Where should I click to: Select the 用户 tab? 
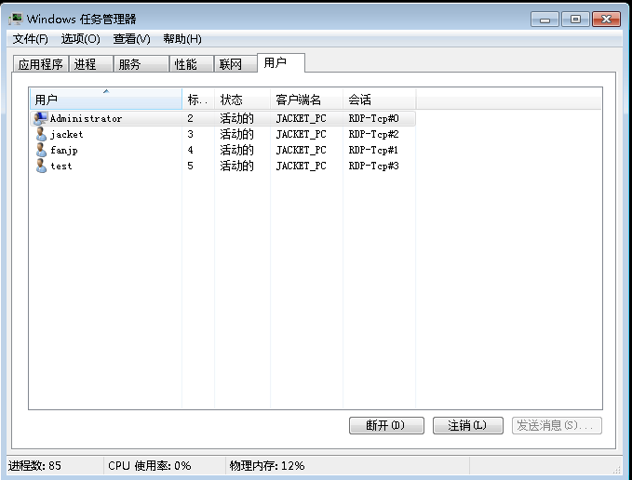pyautogui.click(x=281, y=63)
